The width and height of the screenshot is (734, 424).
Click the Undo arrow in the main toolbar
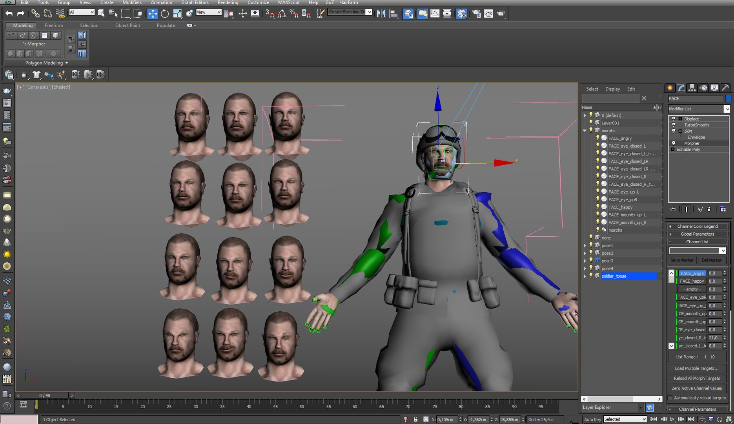tap(9, 13)
